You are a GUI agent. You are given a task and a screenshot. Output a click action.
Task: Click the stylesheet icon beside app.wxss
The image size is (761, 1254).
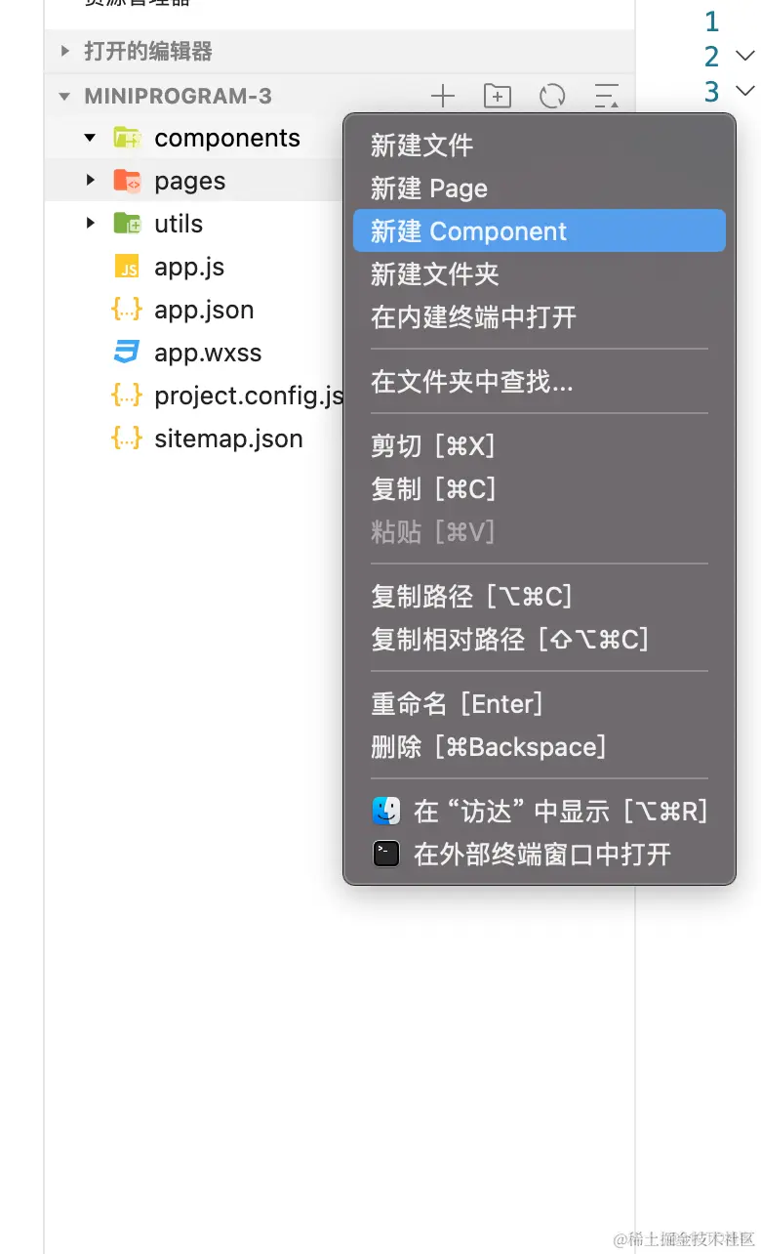click(x=127, y=353)
